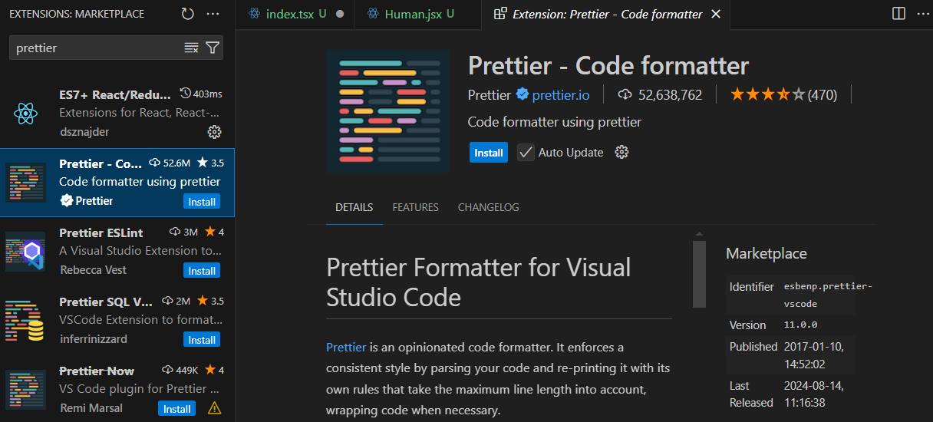Viewport: 933px width, 422px height.
Task: Follow the Prettier link in description
Action: pyautogui.click(x=346, y=347)
